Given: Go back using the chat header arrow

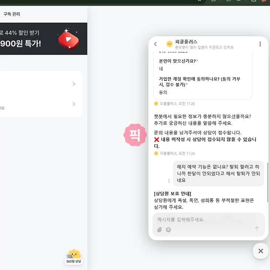Looking at the screenshot, I should [x=155, y=44].
